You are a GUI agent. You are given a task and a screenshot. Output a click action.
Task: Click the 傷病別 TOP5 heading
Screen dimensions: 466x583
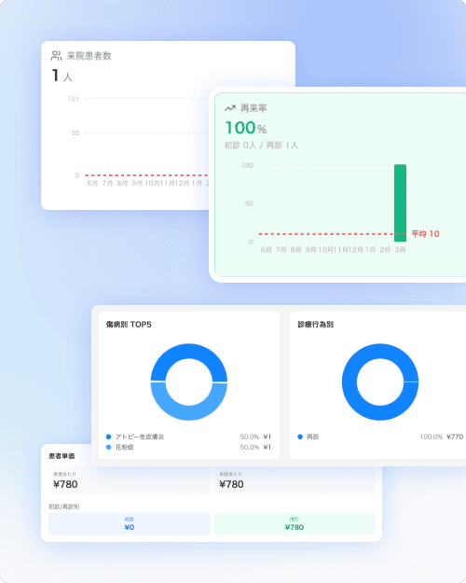[129, 325]
